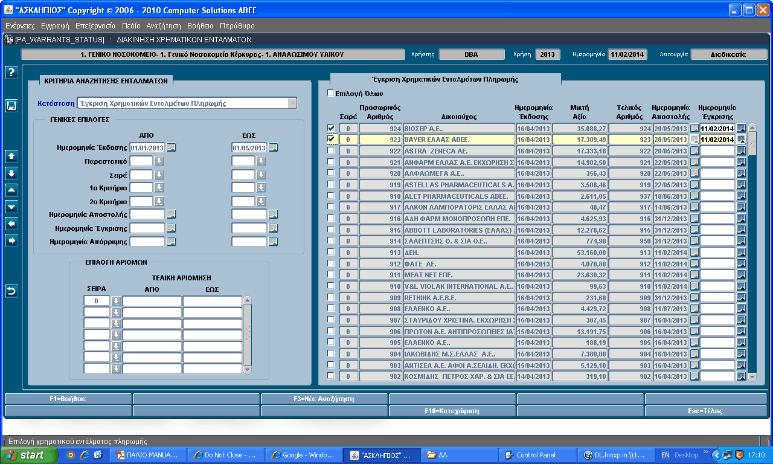Open approval date calendar for ASTRA ZENECA row
This screenshot has width=773, height=464.
pos(741,150)
